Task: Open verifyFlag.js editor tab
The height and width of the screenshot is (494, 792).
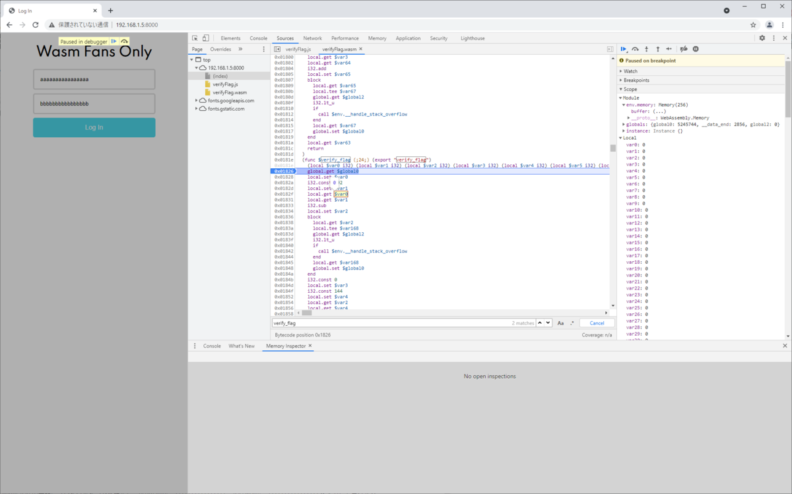Action: pyautogui.click(x=298, y=49)
